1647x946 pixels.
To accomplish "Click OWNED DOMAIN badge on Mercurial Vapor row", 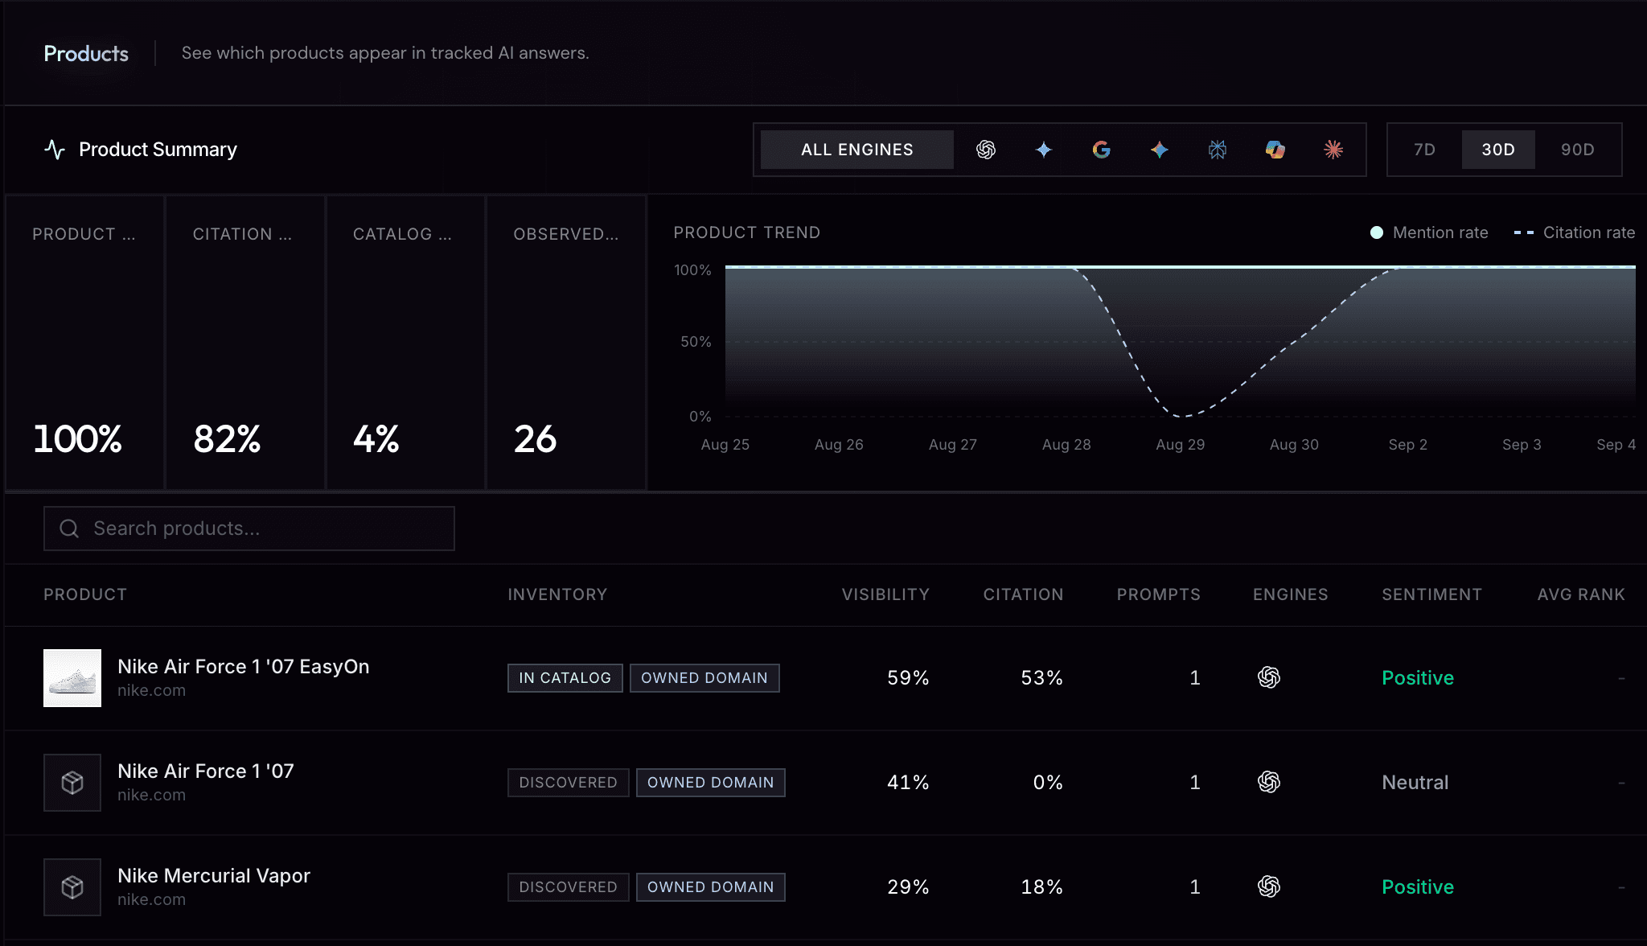I will click(x=711, y=887).
